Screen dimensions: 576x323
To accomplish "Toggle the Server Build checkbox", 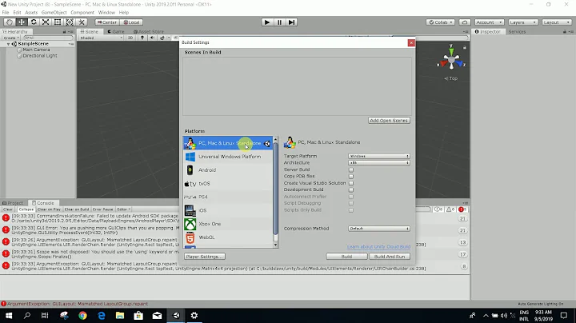I will coord(351,169).
